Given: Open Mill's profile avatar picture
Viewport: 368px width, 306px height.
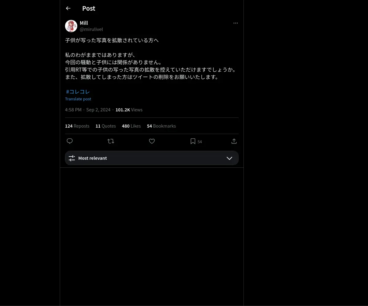Looking at the screenshot, I should tap(71, 26).
